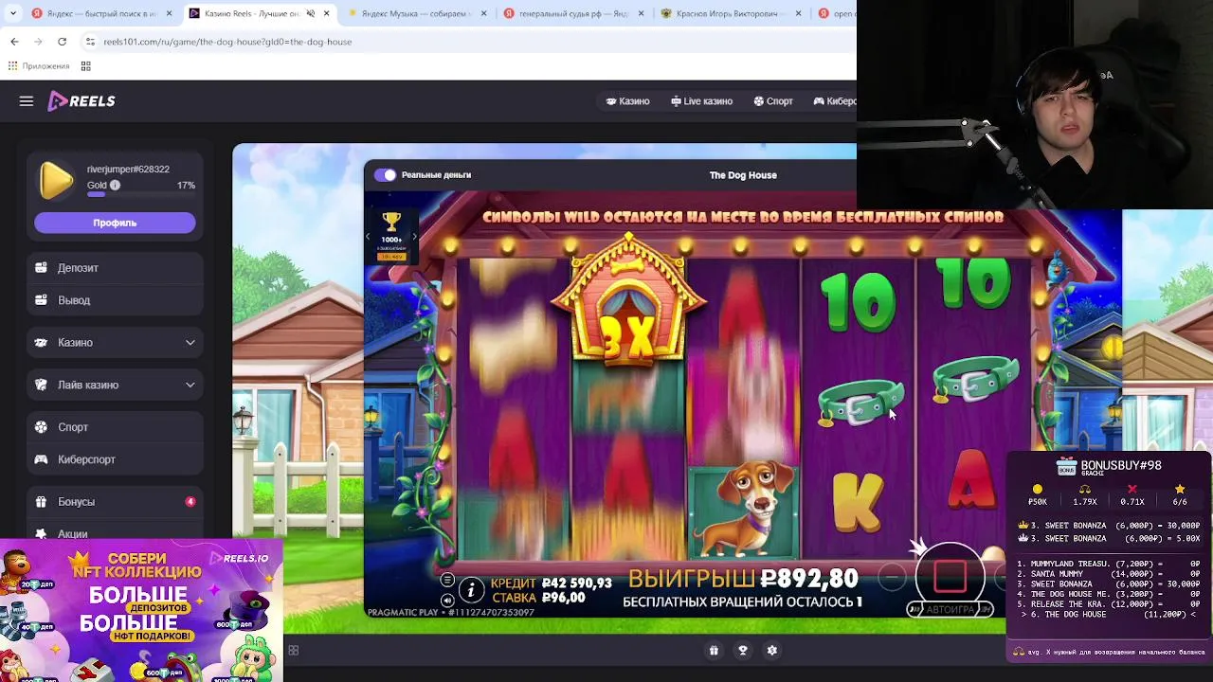This screenshot has width=1213, height=682.
Task: Click the NFT коллекция promo banner
Action: 141,611
